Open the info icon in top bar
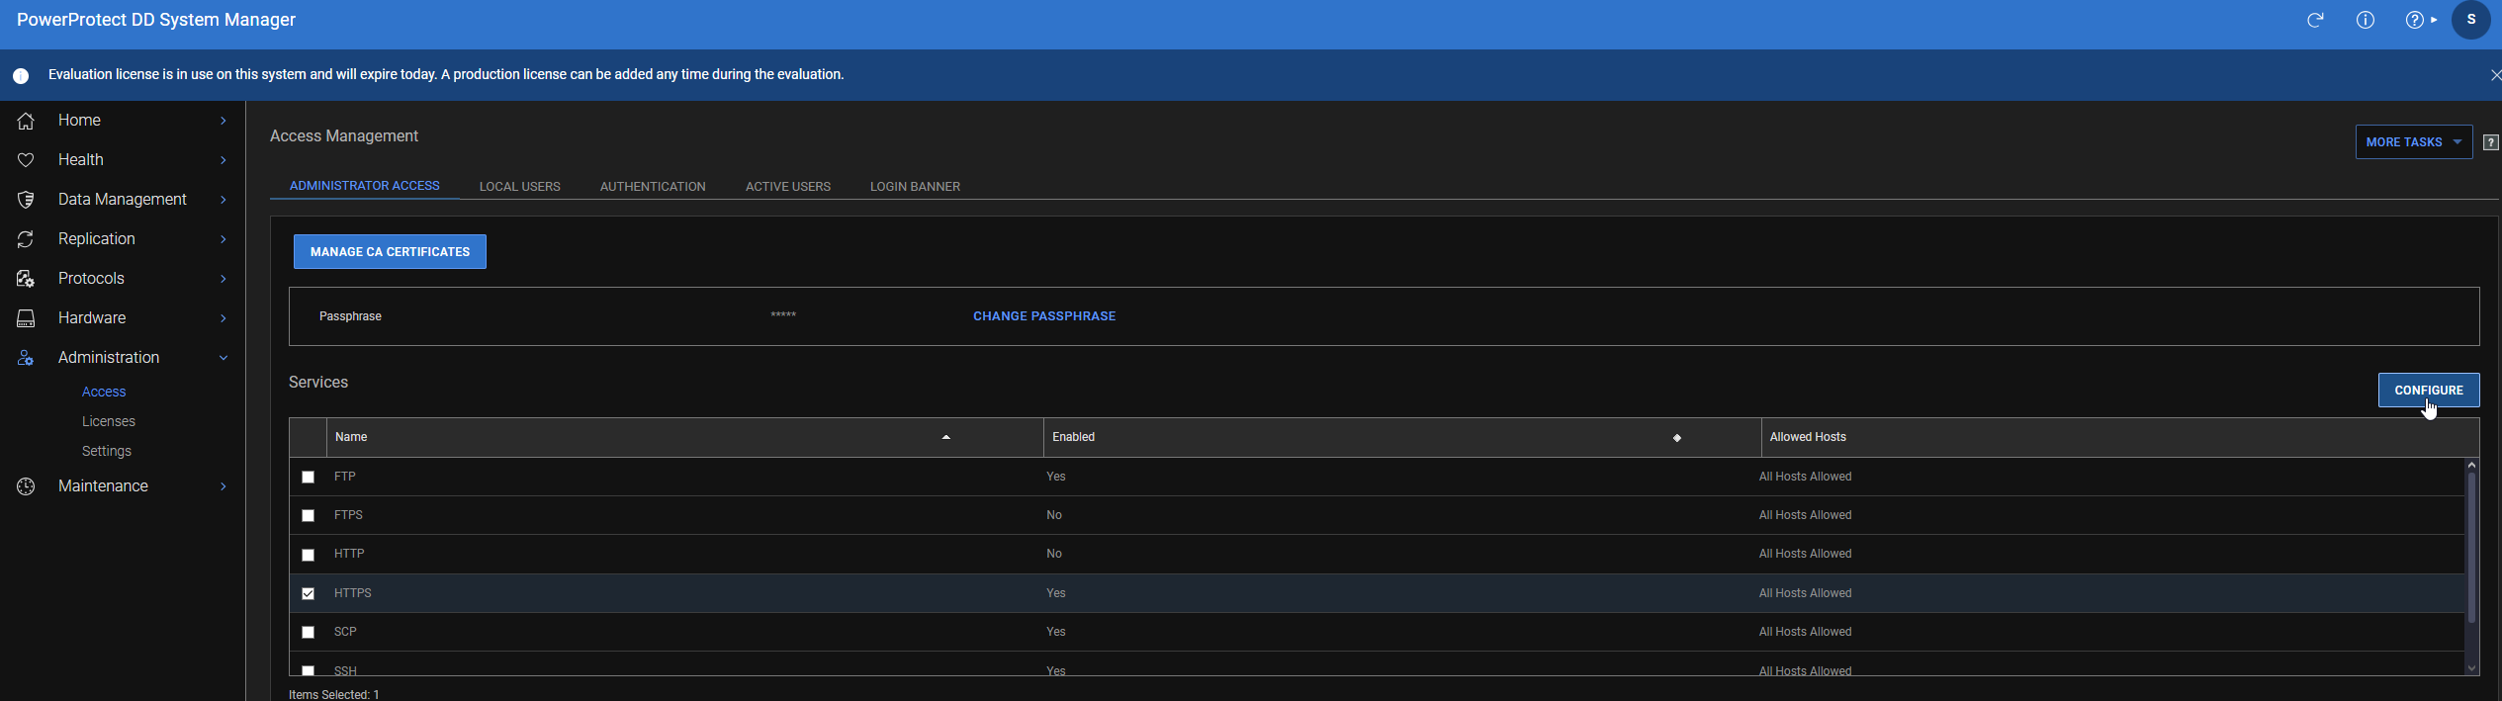The image size is (2502, 701). click(2366, 20)
